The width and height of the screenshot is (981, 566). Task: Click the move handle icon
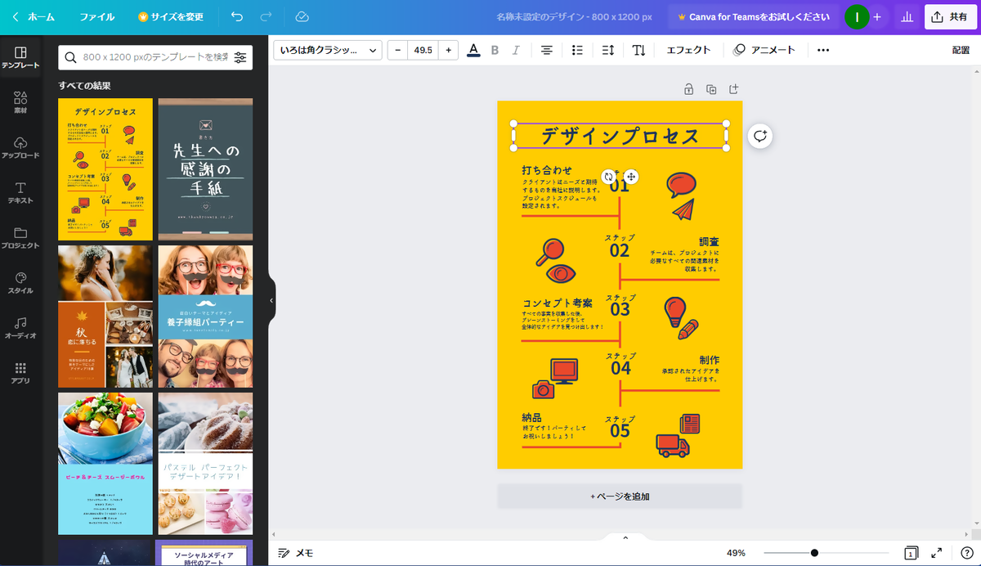631,177
